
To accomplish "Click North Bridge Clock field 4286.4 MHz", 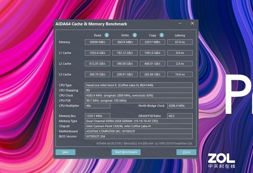I will [x=180, y=106].
